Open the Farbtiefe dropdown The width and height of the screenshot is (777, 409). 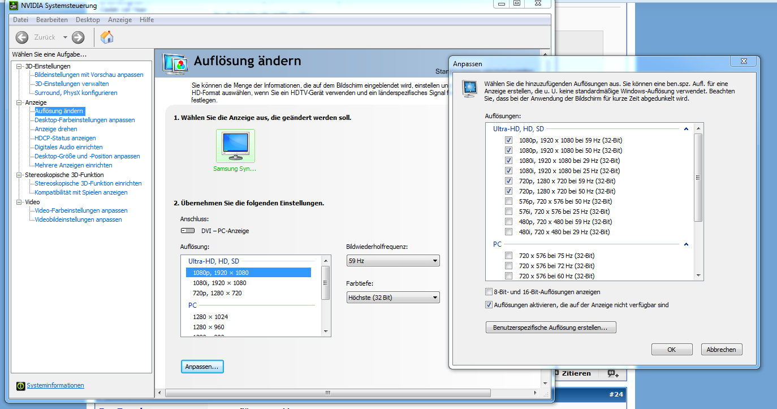[393, 298]
